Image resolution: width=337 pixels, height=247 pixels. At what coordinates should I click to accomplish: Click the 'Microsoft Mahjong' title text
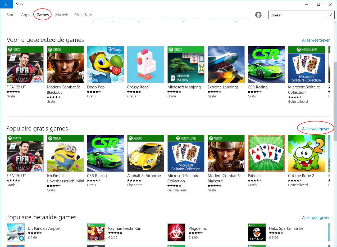click(x=184, y=87)
